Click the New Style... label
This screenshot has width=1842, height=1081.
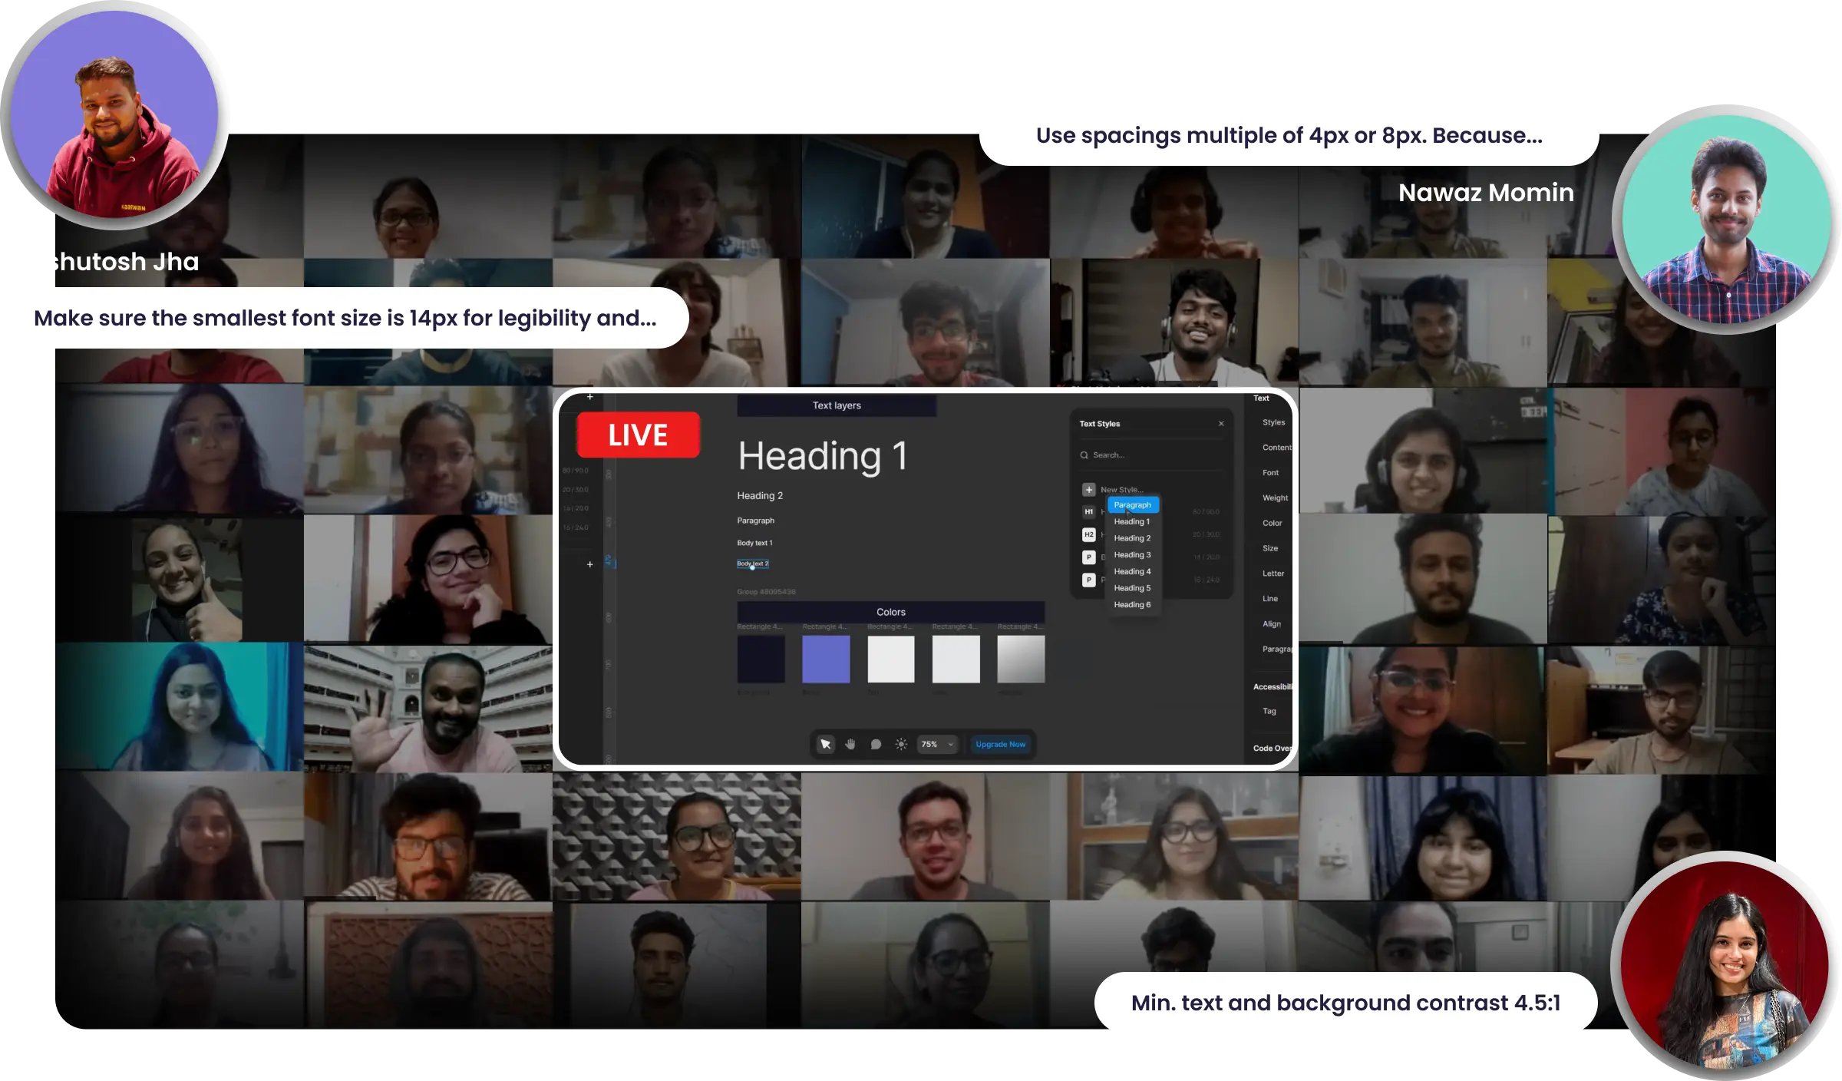click(x=1122, y=490)
